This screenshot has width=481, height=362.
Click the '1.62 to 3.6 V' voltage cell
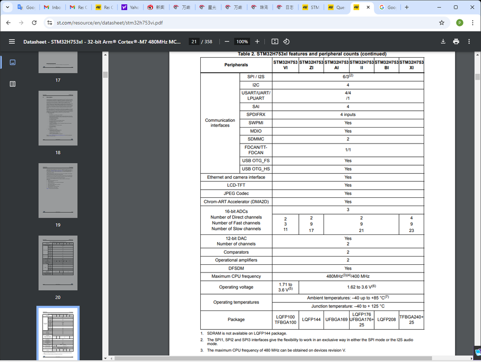tap(362, 287)
